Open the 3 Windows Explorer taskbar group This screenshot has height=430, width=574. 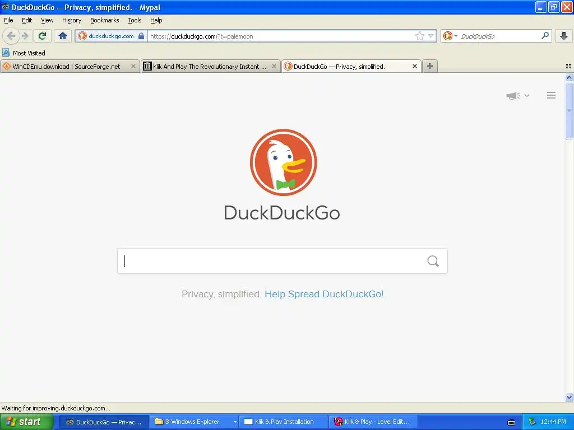193,422
